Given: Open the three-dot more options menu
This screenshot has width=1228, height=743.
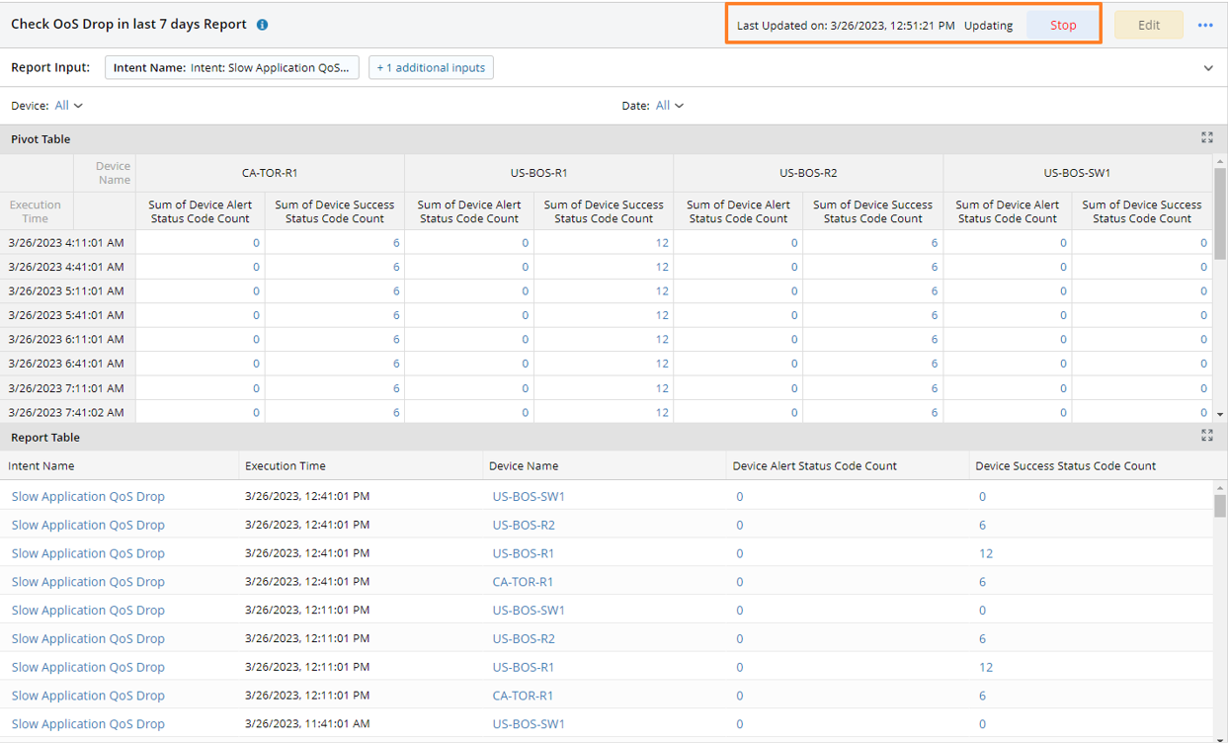Looking at the screenshot, I should (x=1205, y=25).
